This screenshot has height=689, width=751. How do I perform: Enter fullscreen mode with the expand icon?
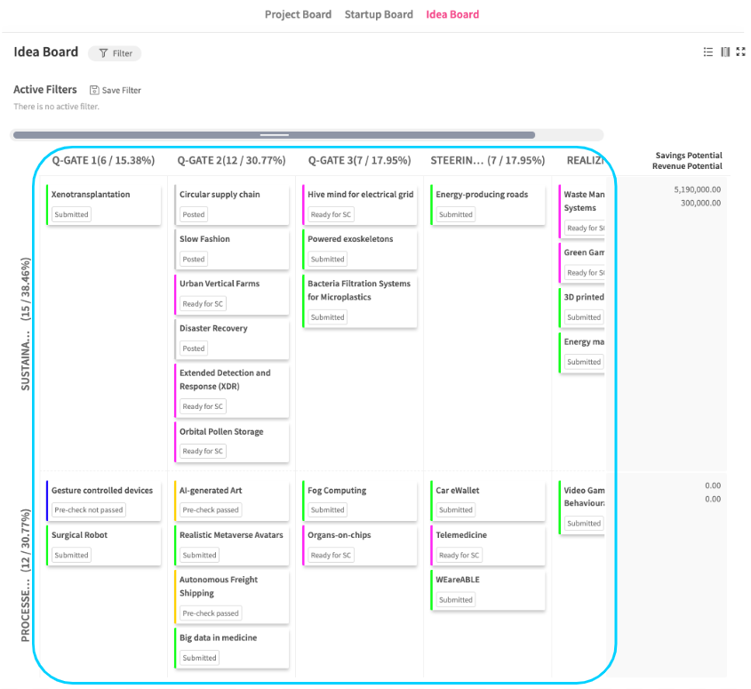(x=741, y=52)
